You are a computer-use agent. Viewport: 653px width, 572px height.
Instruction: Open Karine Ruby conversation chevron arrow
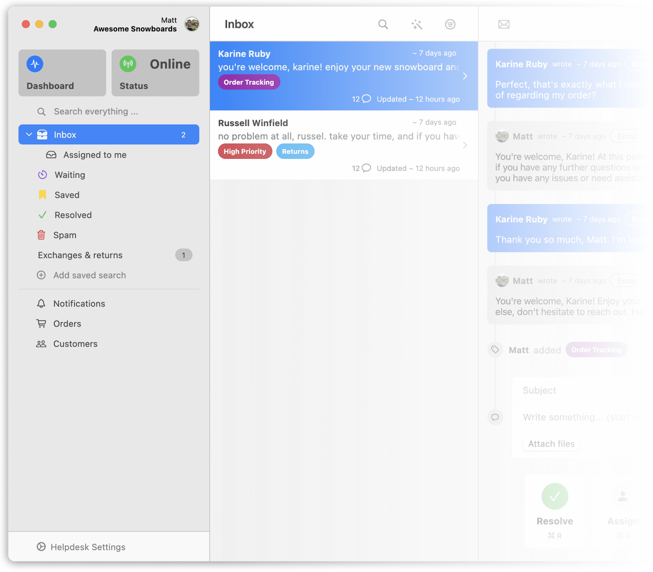[x=465, y=76]
